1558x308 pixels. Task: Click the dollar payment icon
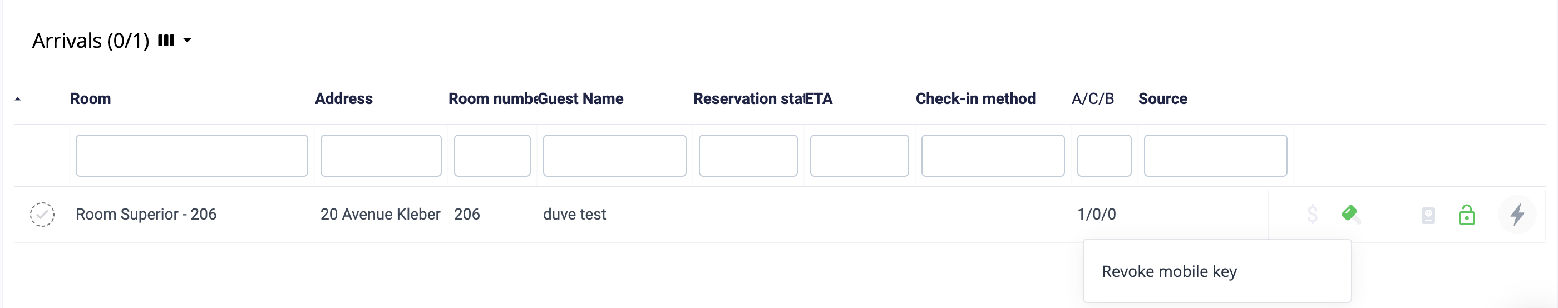point(1312,215)
